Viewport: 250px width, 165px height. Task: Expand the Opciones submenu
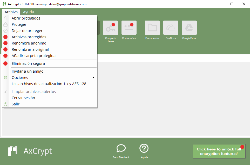(x=20, y=78)
